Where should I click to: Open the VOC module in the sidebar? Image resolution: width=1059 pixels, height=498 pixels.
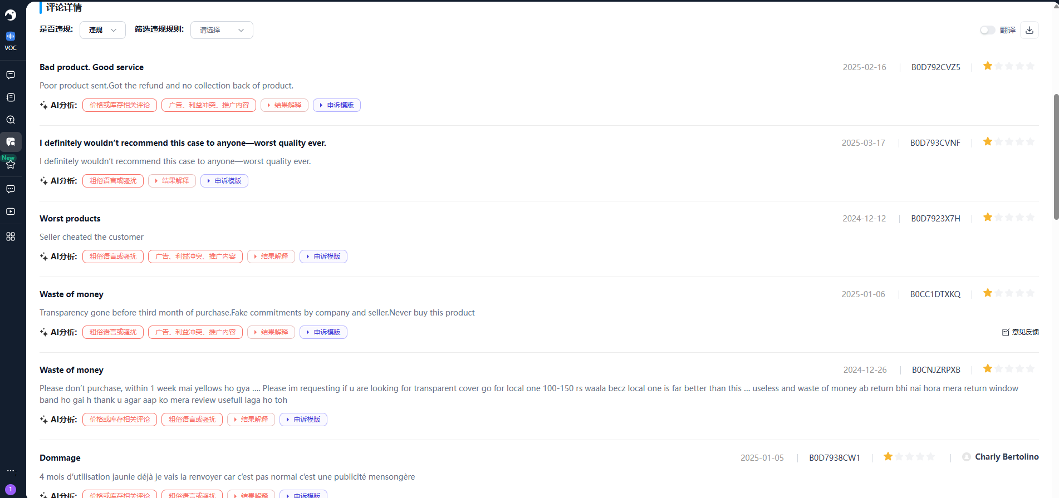(11, 41)
